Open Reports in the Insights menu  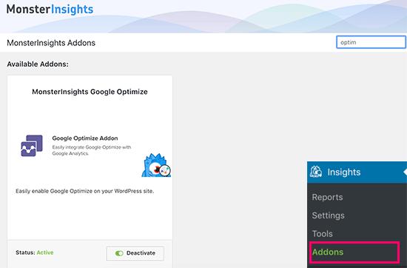click(327, 197)
